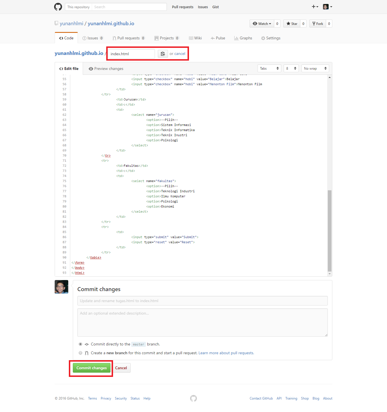Open the Wiki tab
This screenshot has height=412, width=387.
(195, 38)
